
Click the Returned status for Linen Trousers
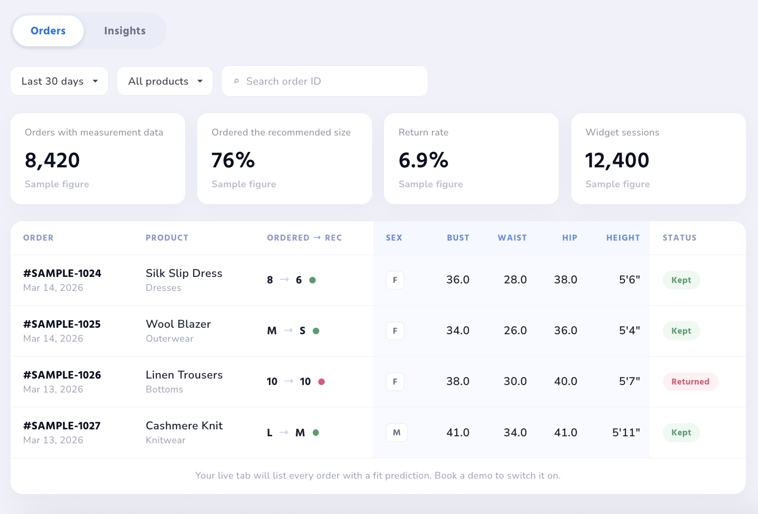[690, 382]
